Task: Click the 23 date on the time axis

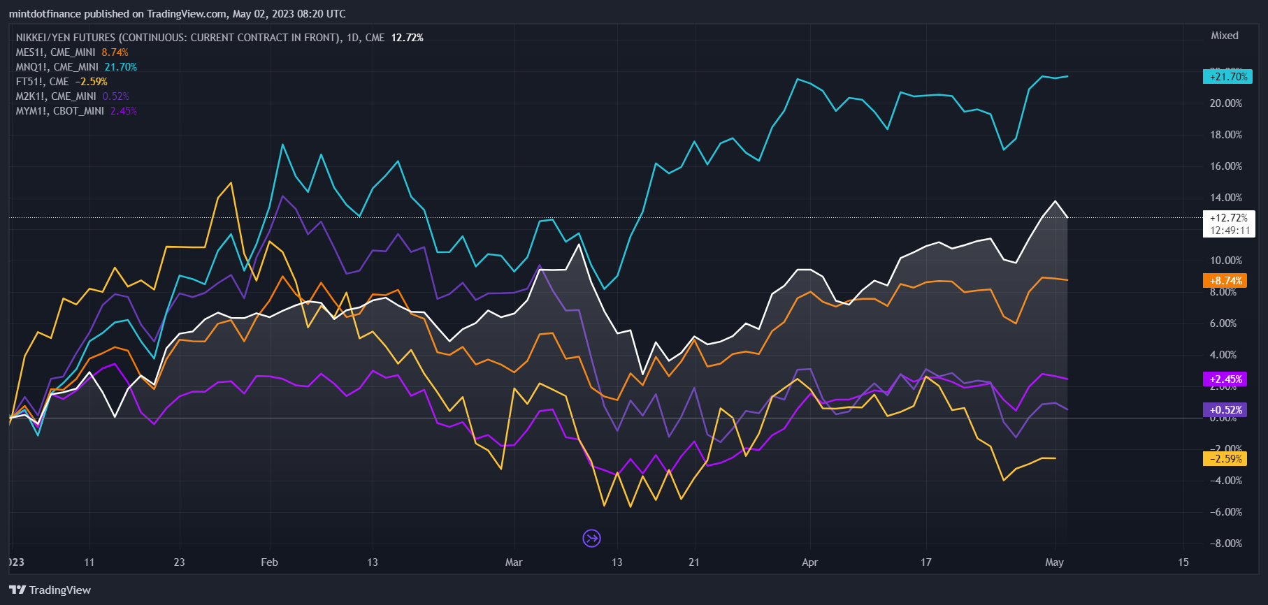Action: click(179, 562)
